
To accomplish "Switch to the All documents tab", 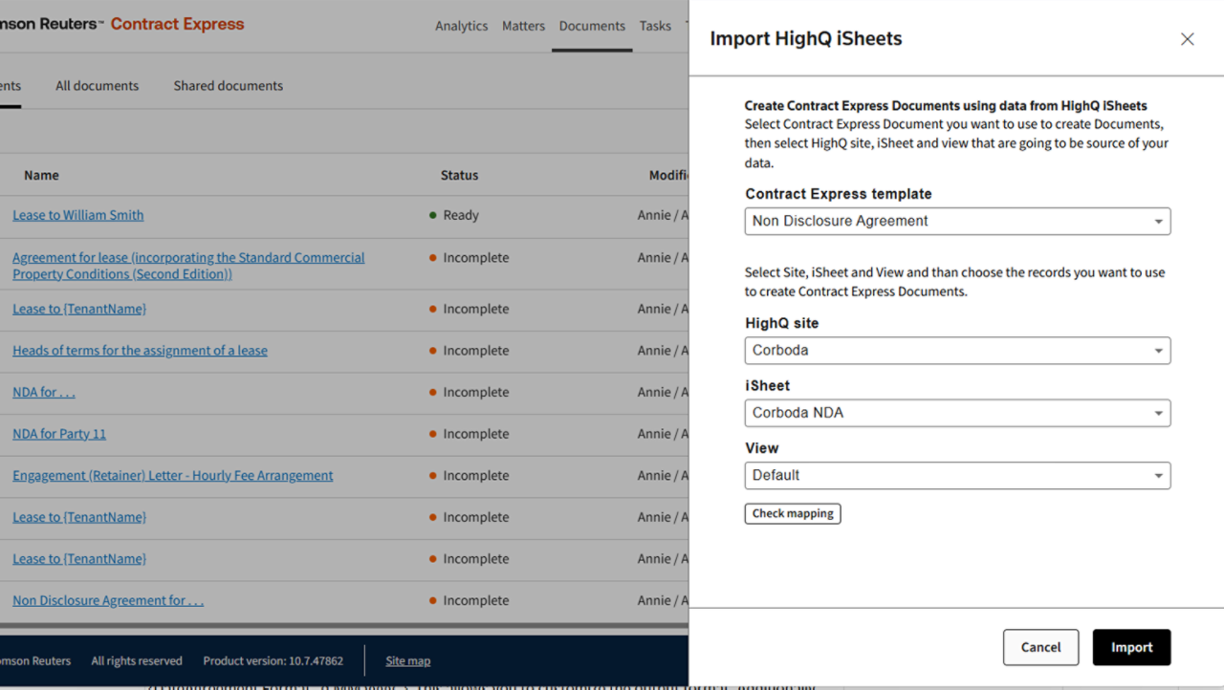I will [x=97, y=85].
